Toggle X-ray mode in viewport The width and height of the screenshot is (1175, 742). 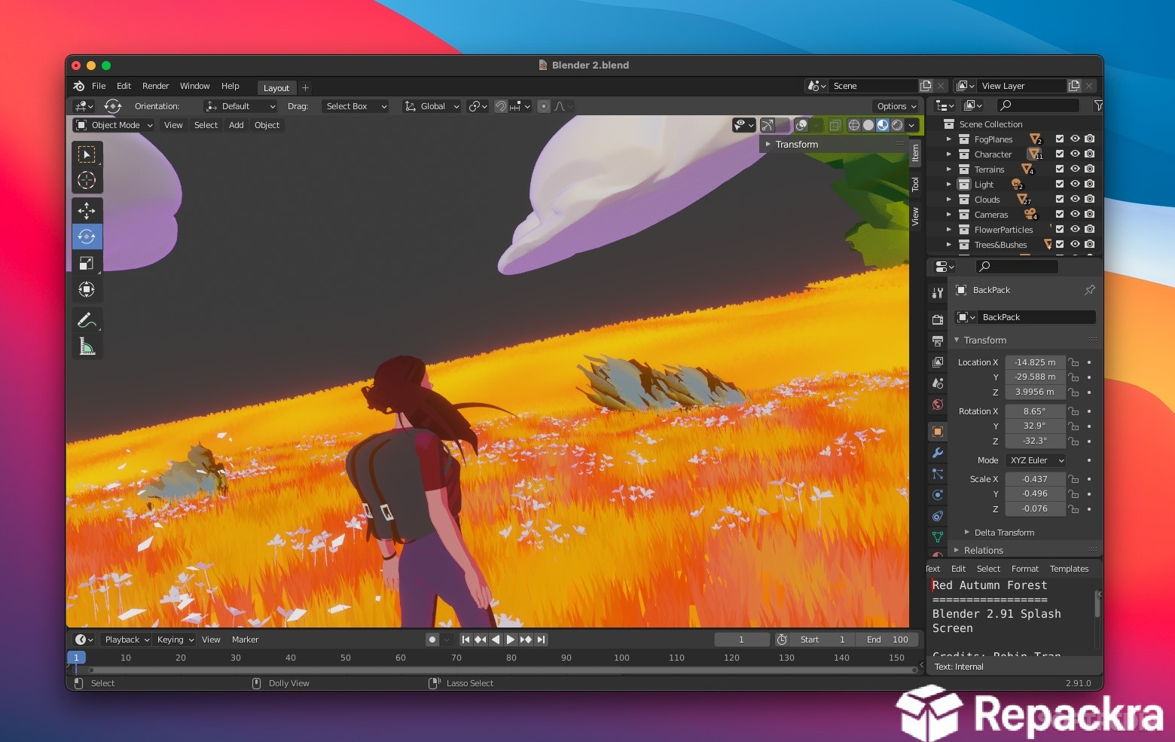(835, 125)
